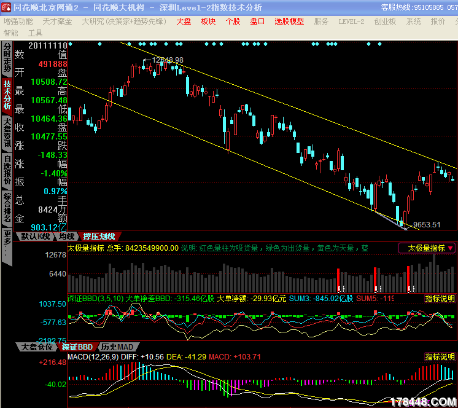Click the change value -148.33
458x408 pixels.
coord(53,155)
